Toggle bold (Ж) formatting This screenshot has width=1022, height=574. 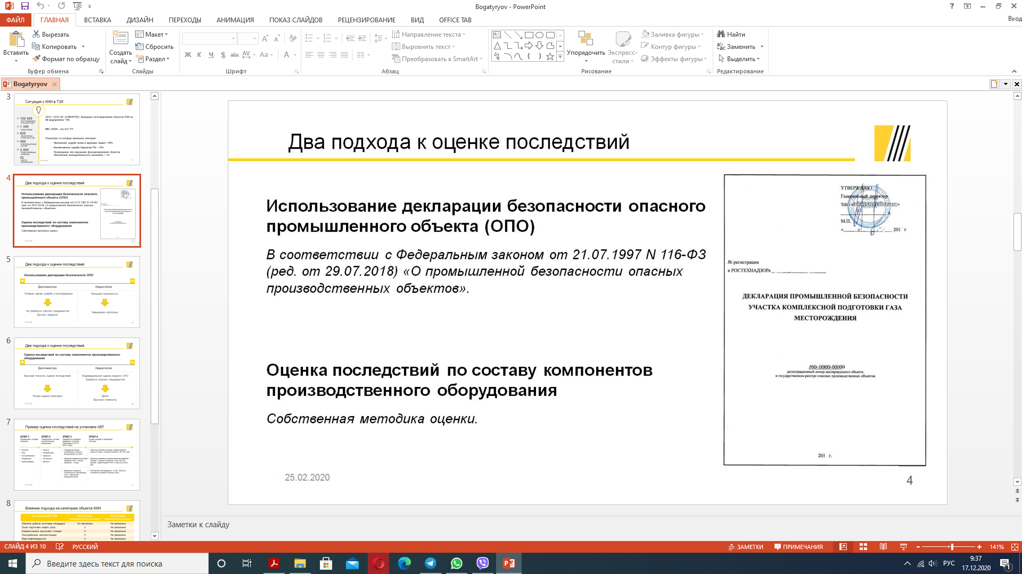tap(188, 55)
